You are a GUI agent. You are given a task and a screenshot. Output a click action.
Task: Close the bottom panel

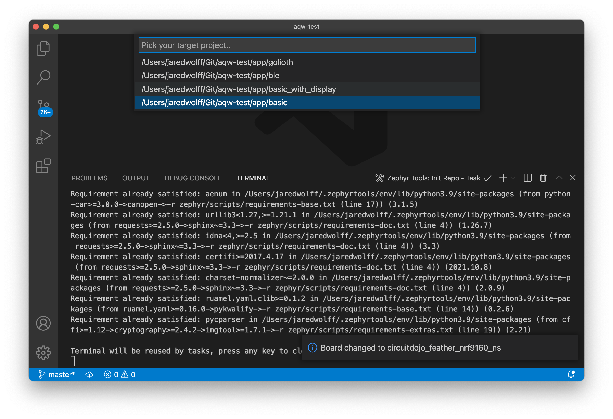tap(573, 178)
